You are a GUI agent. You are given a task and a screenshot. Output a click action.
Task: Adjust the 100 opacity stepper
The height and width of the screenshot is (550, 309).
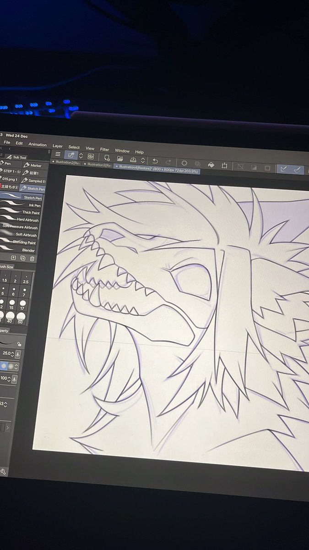[x=8, y=379]
